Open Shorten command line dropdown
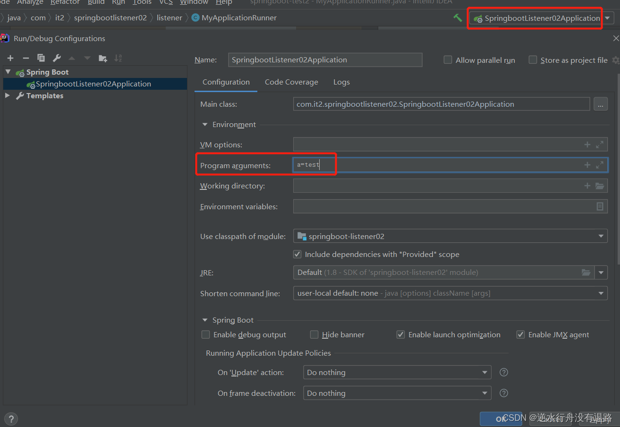This screenshot has height=427, width=620. tap(450, 293)
